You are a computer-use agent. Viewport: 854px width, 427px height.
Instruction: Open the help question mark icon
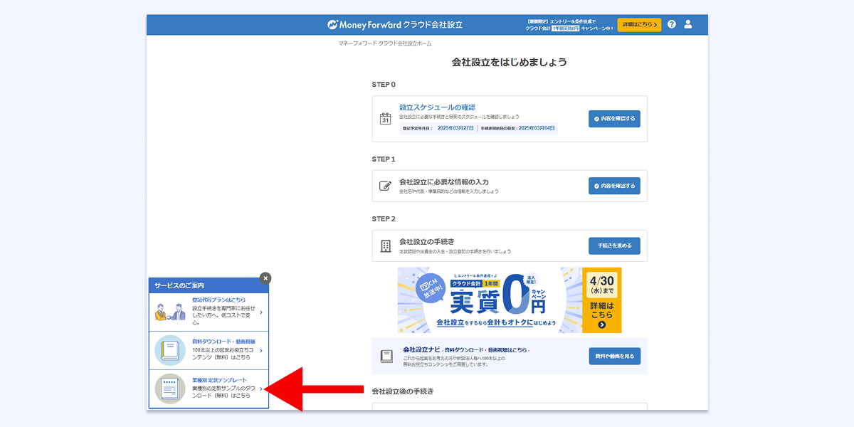coord(672,24)
